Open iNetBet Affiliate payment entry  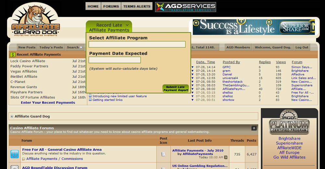click(x=24, y=77)
